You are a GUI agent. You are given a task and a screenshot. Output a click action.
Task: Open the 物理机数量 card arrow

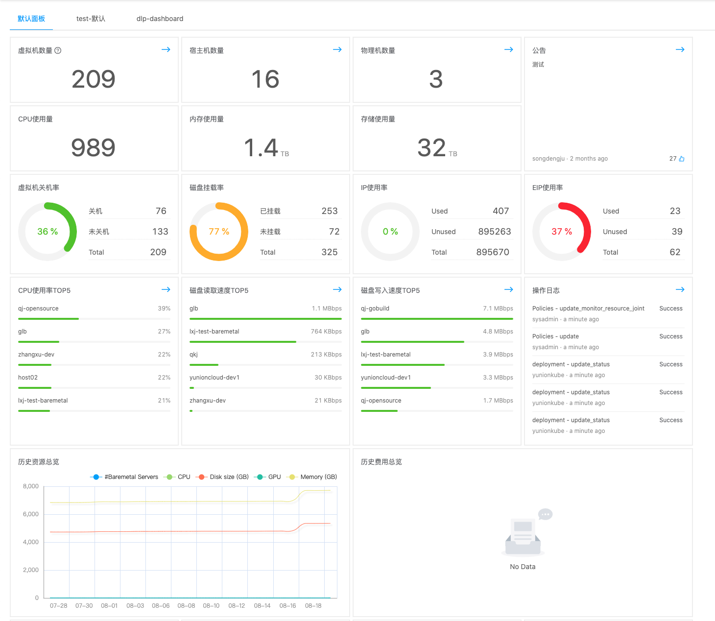(509, 50)
